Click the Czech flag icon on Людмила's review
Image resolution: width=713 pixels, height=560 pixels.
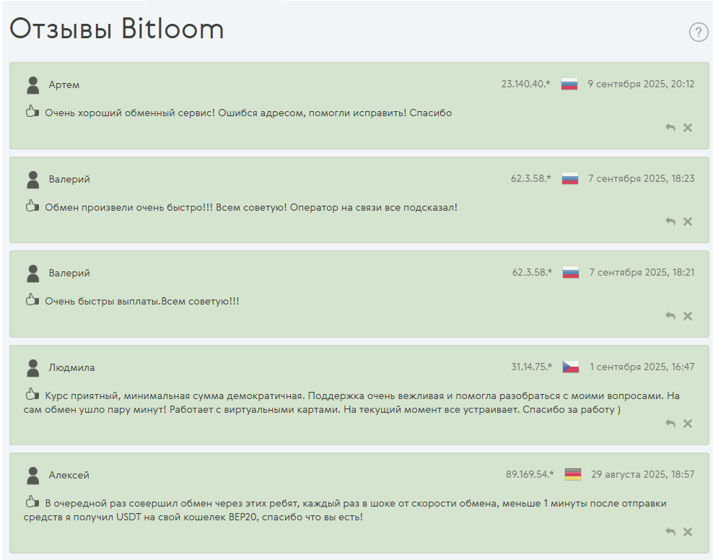coord(571,367)
